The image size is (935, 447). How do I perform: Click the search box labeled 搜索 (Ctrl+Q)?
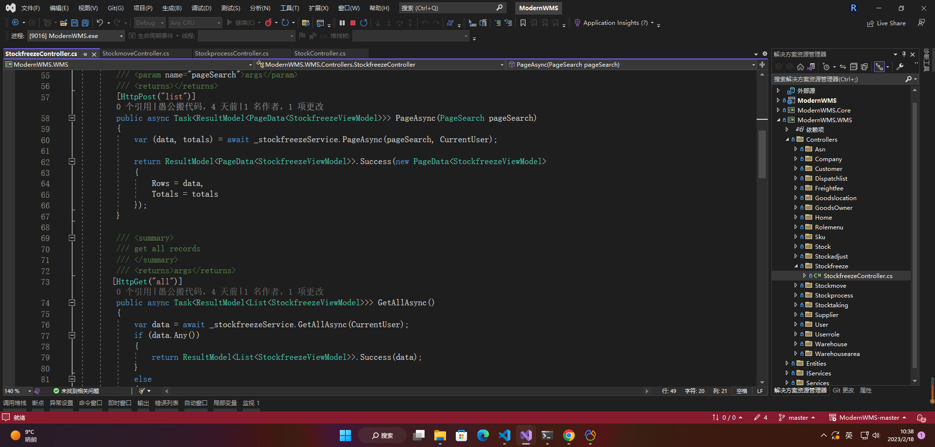452,8
